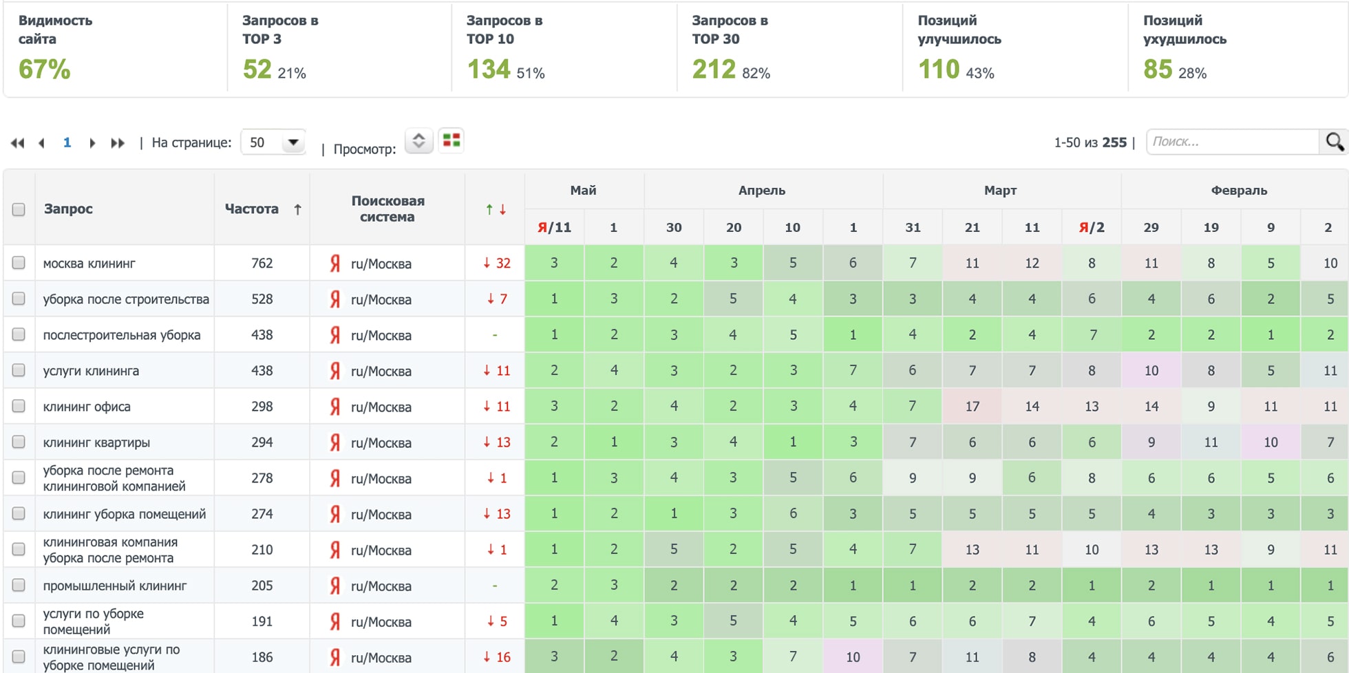Click the next page arrow
Screen dimensions: 1349x673
[x=92, y=143]
